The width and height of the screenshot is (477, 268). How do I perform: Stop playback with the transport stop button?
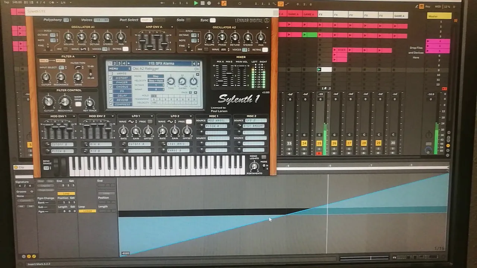(x=202, y=3)
